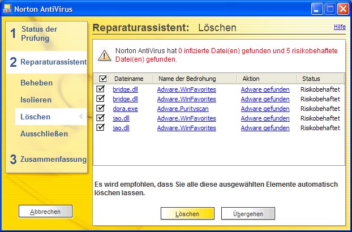Sort by the Status column header
Screen dimensions: 352x232
[x=320, y=79]
